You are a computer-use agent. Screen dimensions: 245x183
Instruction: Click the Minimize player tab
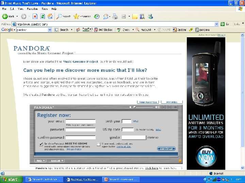click(x=172, y=102)
